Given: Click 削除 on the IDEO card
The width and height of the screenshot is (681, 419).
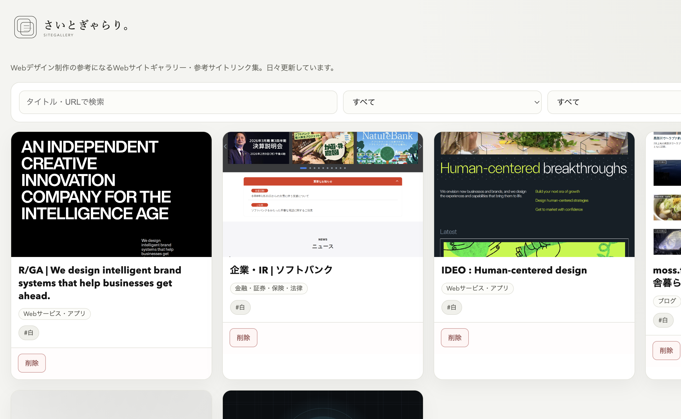Looking at the screenshot, I should point(455,337).
